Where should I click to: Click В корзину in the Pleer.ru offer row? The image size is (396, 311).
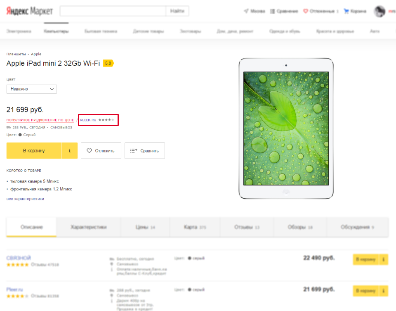click(x=366, y=291)
